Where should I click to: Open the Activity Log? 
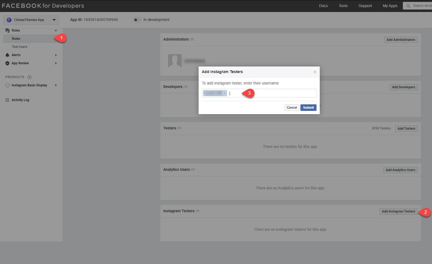[x=20, y=100]
